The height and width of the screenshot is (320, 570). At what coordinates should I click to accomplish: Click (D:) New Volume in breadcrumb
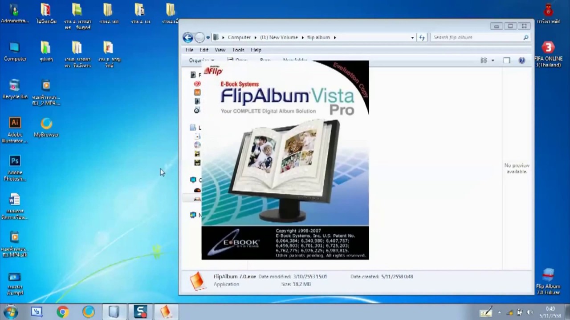tap(279, 38)
